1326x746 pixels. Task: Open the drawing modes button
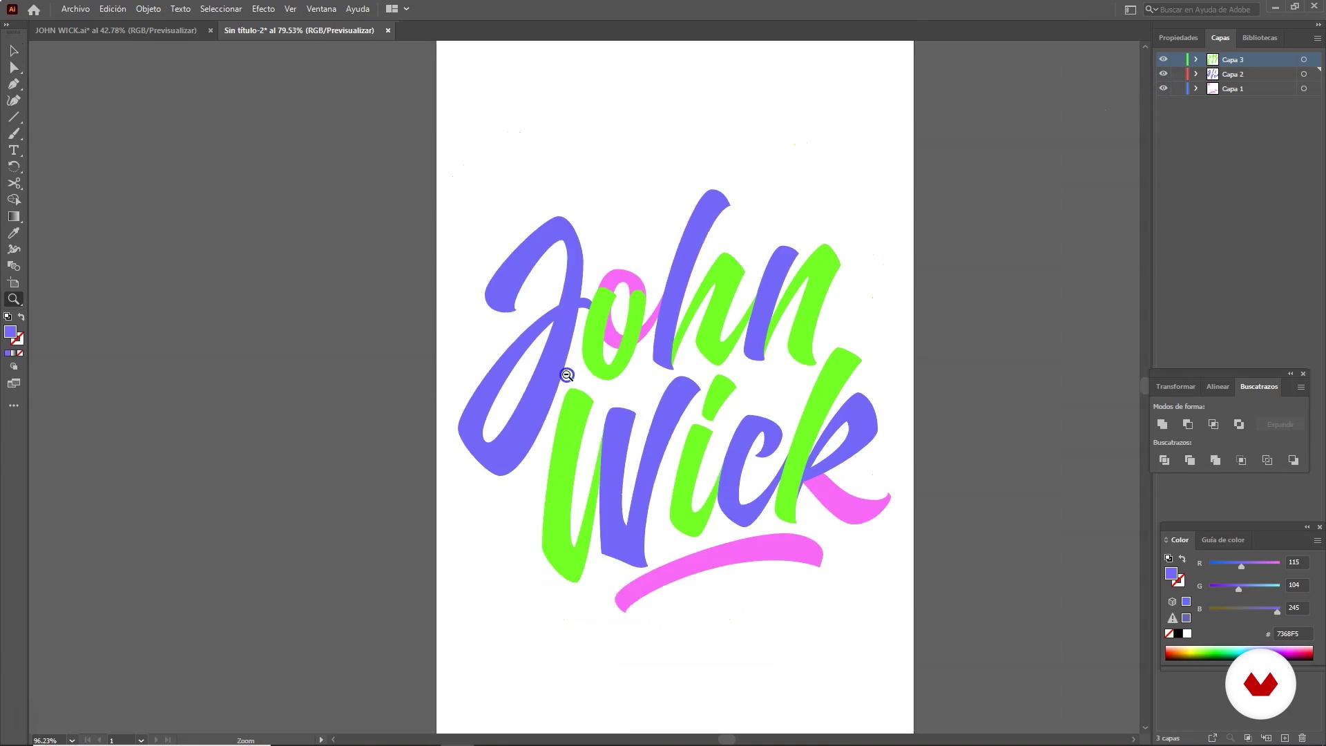tap(14, 367)
